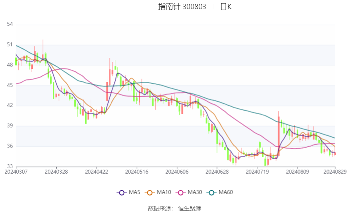349x212 pixels.
Task: Click the 20240328 date axis label
Action: pyautogui.click(x=56, y=172)
